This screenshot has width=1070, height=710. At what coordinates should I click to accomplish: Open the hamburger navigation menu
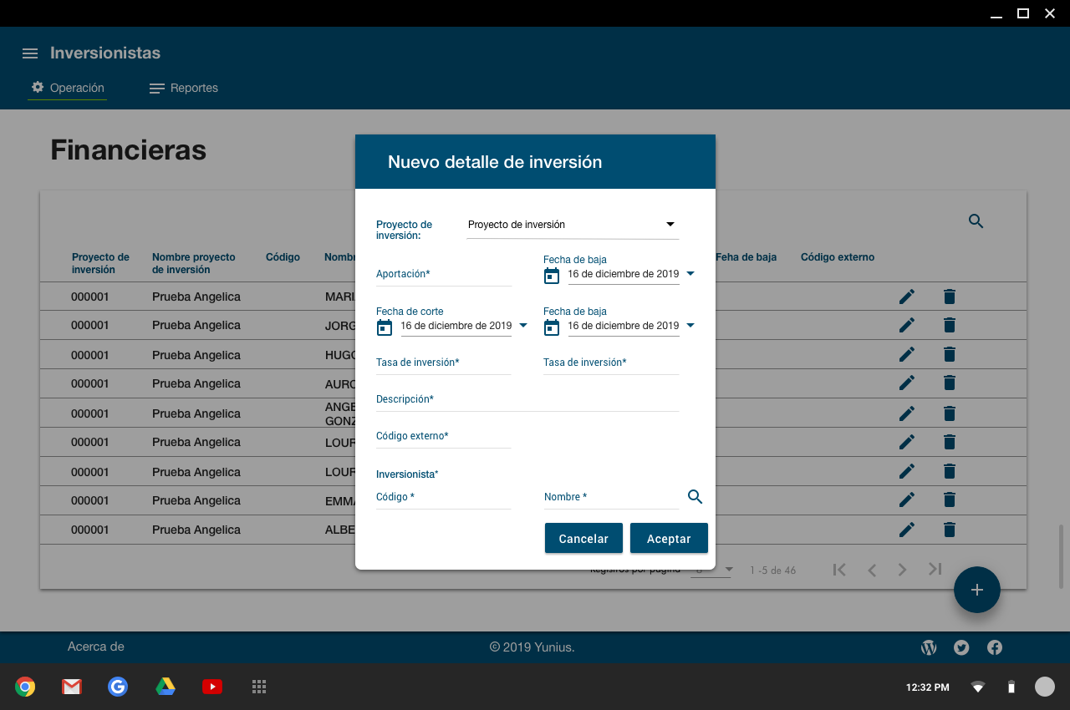(30, 53)
